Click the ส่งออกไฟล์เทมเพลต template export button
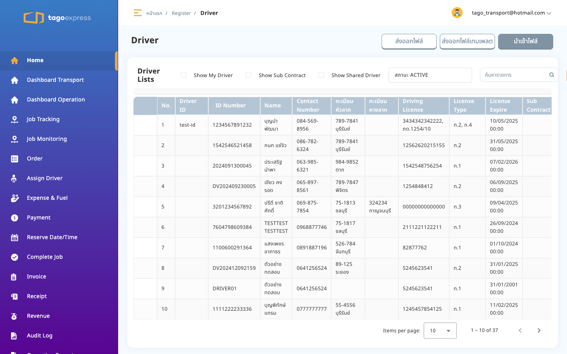The width and height of the screenshot is (567, 354). coord(467,41)
